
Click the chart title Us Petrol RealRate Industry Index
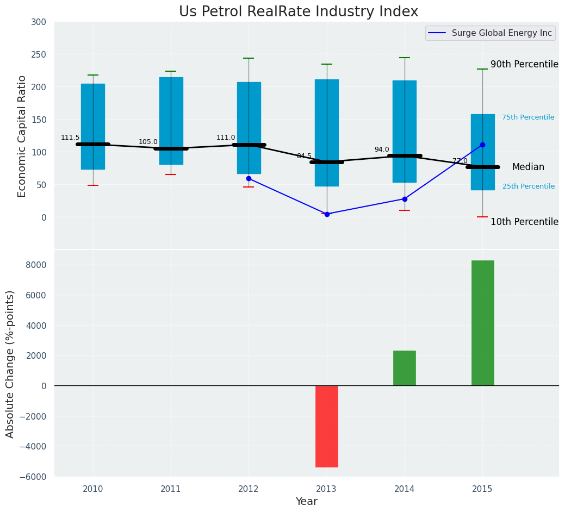(299, 12)
